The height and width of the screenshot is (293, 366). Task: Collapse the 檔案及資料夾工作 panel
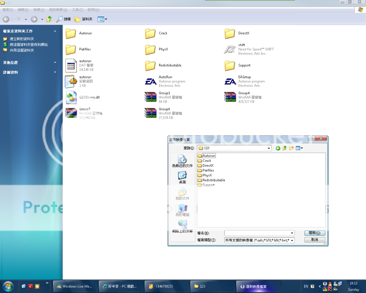tap(55, 31)
